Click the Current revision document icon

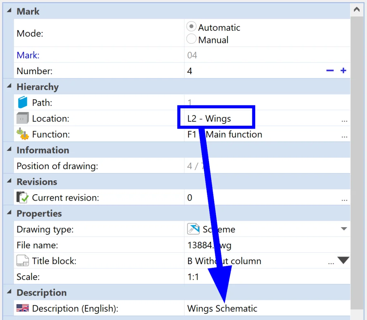coord(23,197)
